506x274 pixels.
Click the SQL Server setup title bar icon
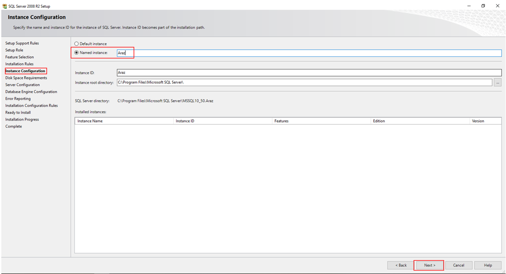[x=4, y=6]
